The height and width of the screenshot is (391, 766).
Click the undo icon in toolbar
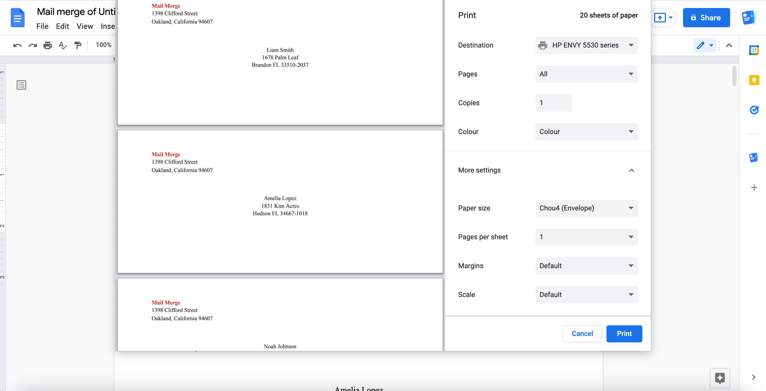[x=17, y=45]
